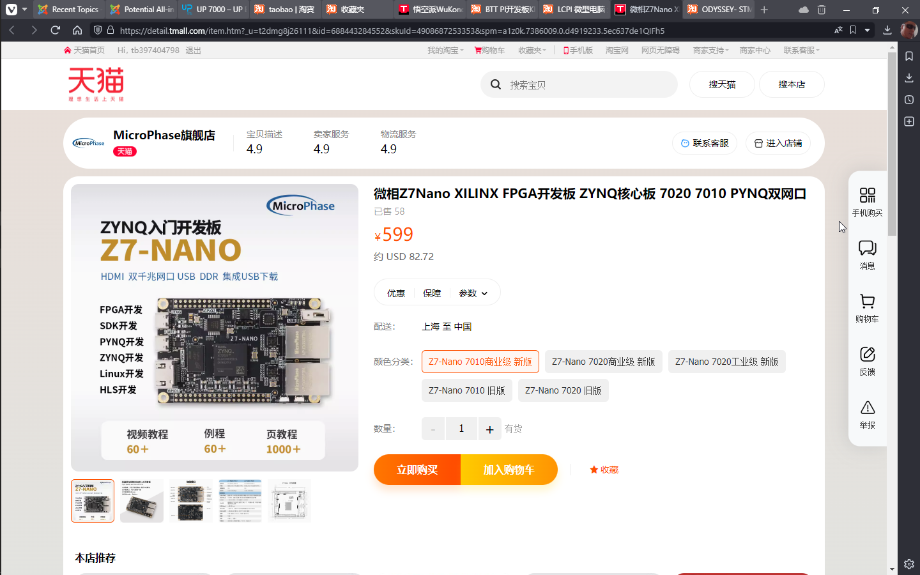
Task: Bookmark this page in address bar
Action: tap(853, 30)
